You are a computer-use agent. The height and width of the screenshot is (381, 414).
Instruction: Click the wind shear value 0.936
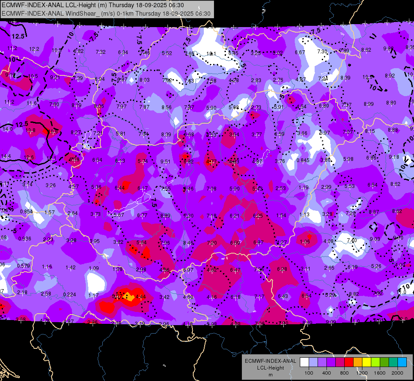25,239
